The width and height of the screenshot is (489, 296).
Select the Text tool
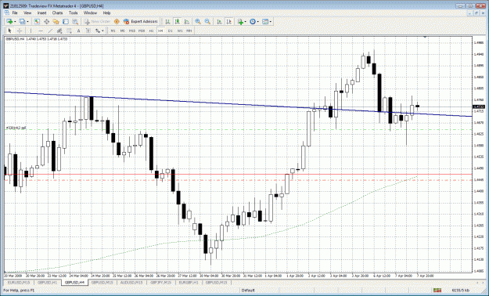pos(78,31)
